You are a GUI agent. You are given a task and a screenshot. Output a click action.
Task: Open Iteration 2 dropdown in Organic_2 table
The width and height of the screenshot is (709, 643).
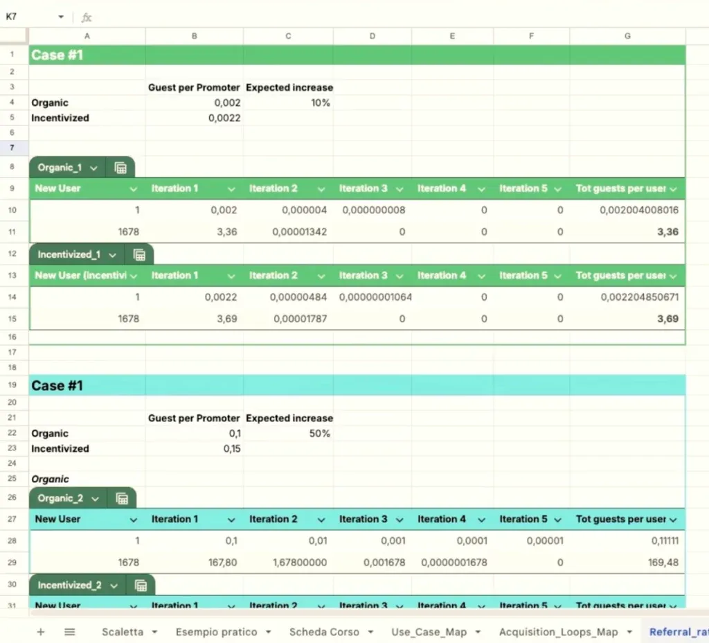[321, 520]
